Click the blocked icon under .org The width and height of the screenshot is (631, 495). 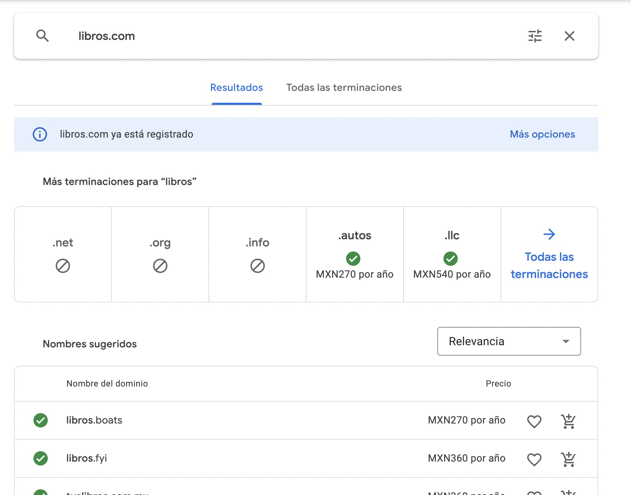(160, 266)
